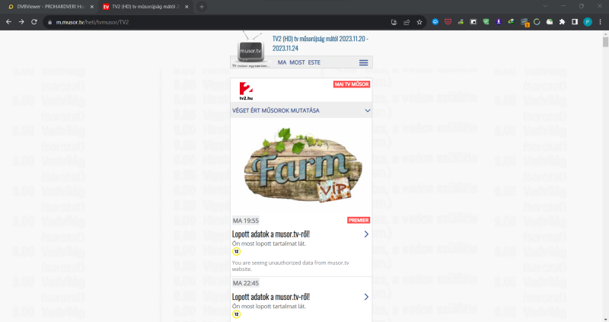Toggle the browser side panel

pos(575,22)
